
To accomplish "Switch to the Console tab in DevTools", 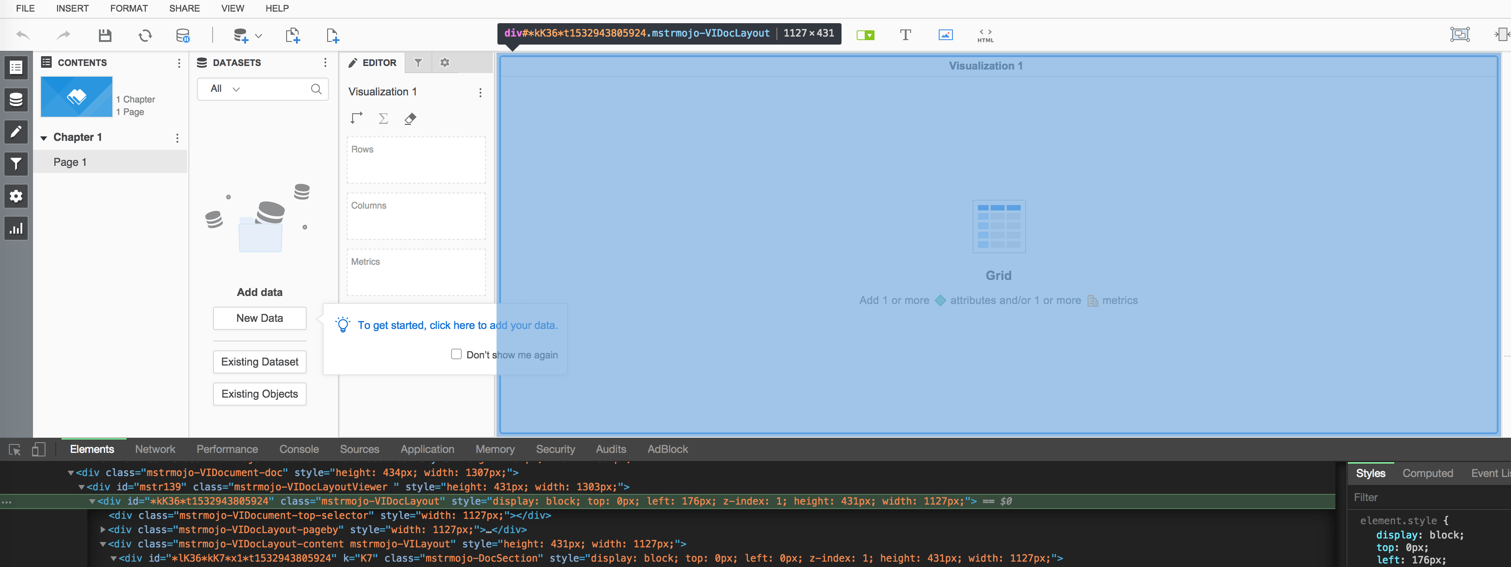I will click(x=299, y=449).
